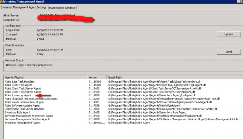Click version 7.1.1301 cell

[94, 102]
